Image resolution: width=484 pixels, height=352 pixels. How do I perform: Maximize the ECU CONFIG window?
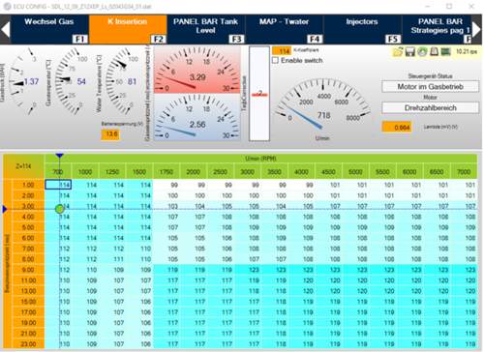click(449, 6)
